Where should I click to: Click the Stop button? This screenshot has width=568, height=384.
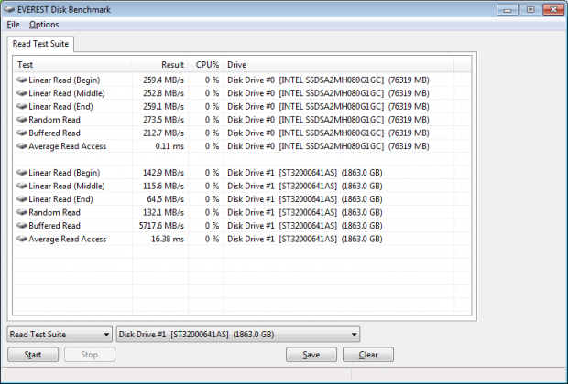(x=90, y=355)
